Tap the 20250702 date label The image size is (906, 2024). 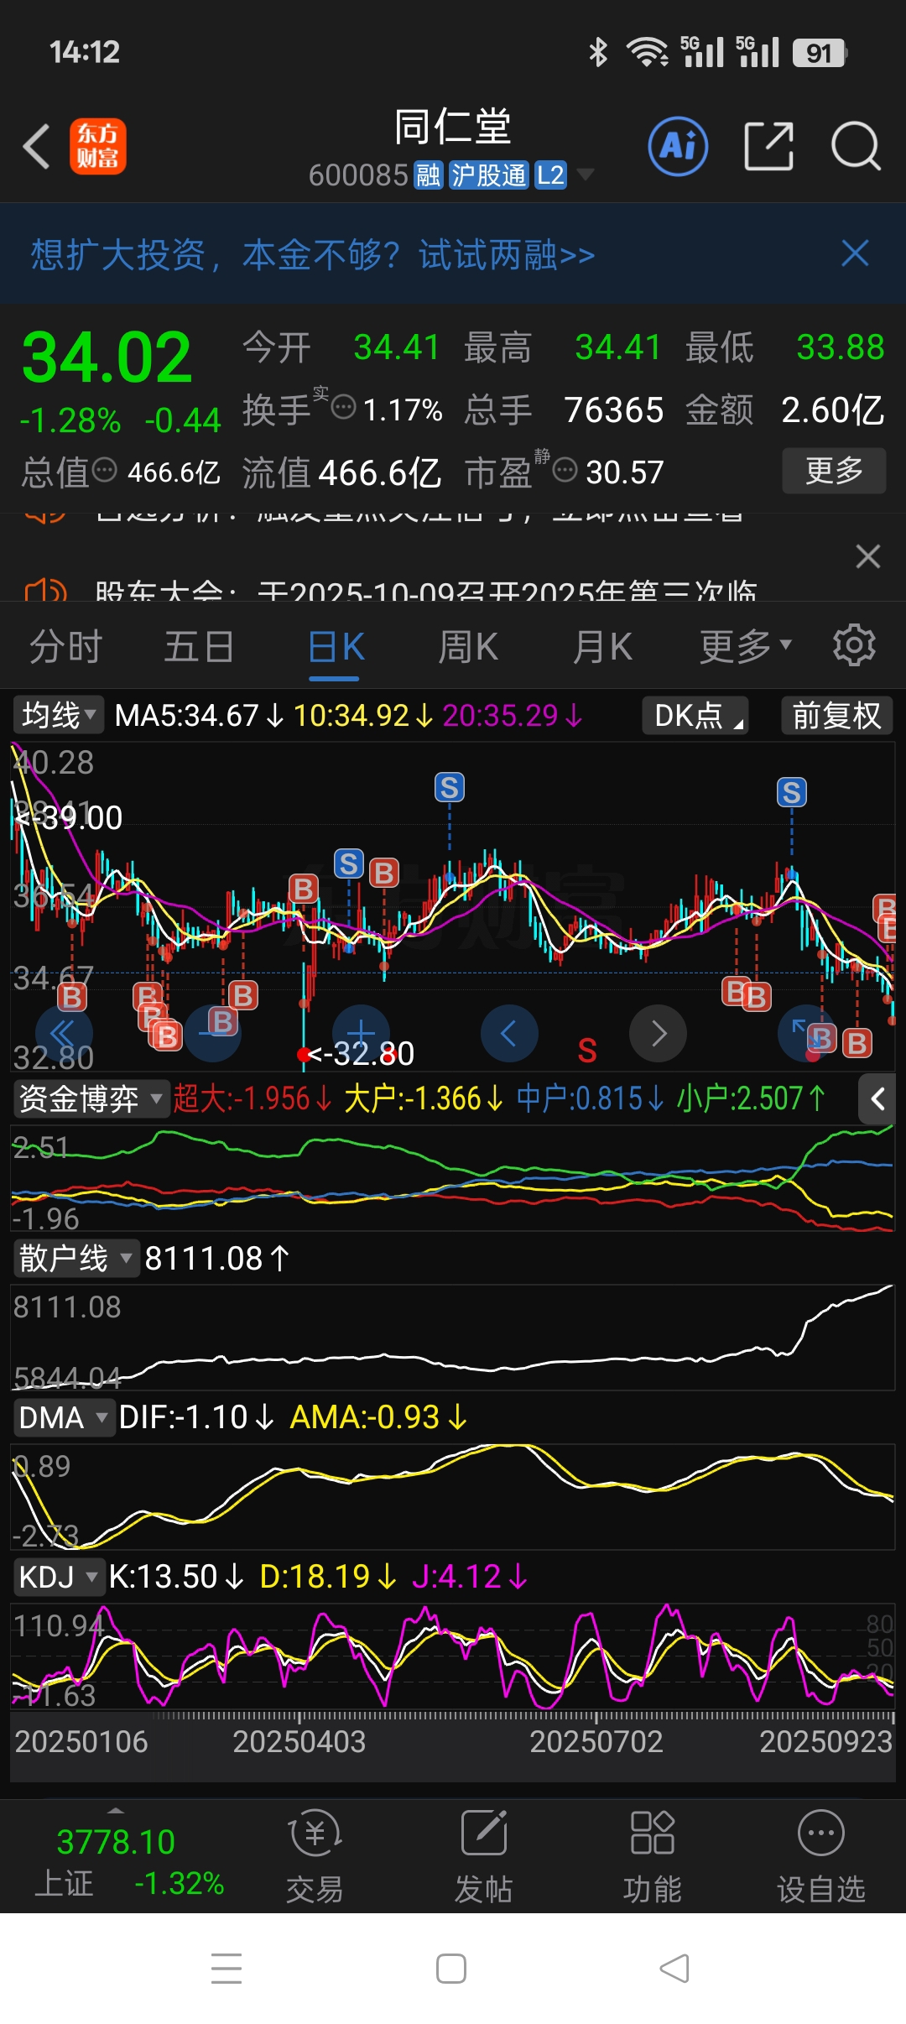[596, 1742]
